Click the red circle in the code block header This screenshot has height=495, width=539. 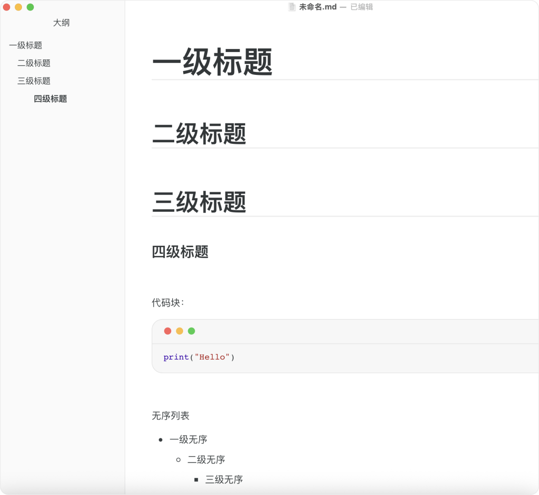[167, 331]
